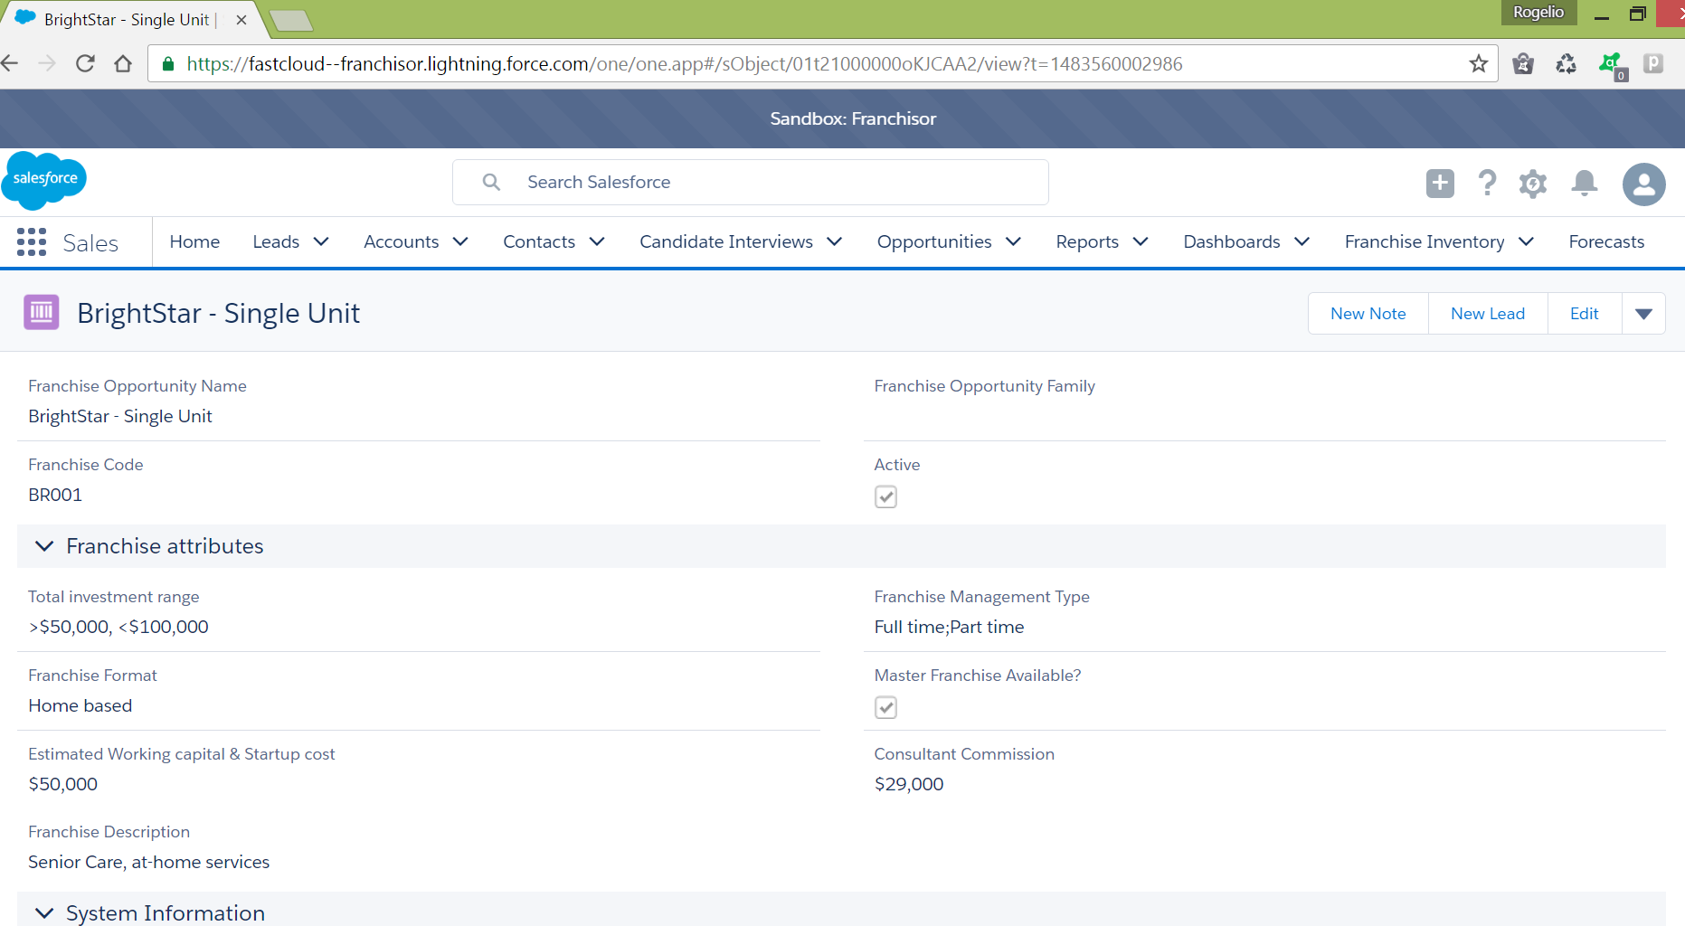Bookmark page with the star icon
The height and width of the screenshot is (926, 1685).
(x=1479, y=63)
